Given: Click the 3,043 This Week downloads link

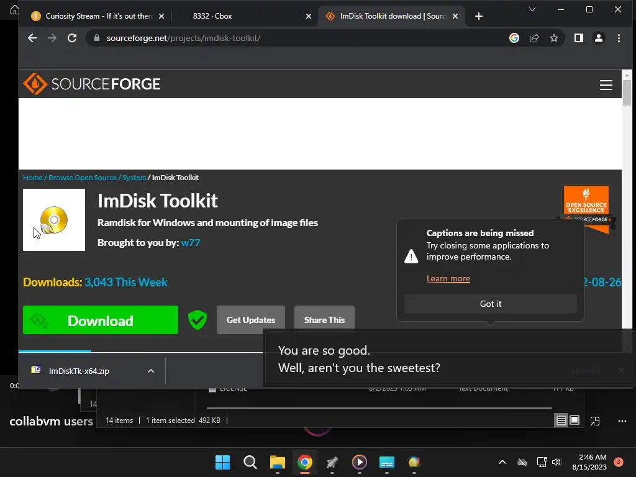Looking at the screenshot, I should tap(125, 282).
